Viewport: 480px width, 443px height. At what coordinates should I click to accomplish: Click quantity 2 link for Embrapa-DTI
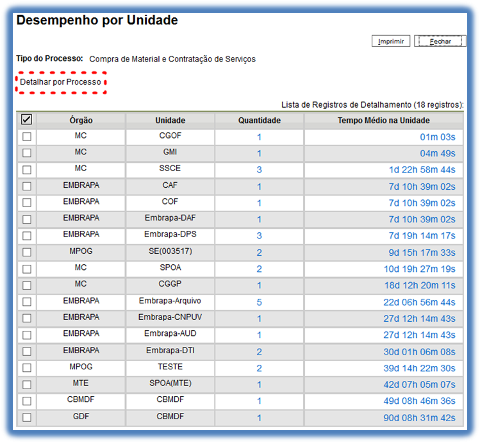259,352
